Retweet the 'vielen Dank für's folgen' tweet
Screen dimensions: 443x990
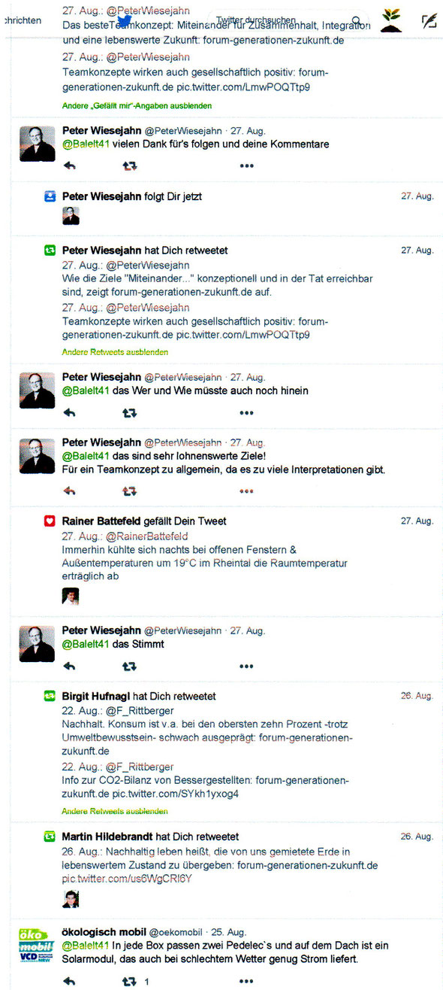pyautogui.click(x=130, y=166)
